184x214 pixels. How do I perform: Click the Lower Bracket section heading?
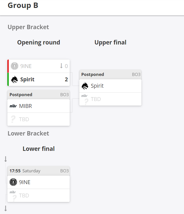[x=28, y=133]
